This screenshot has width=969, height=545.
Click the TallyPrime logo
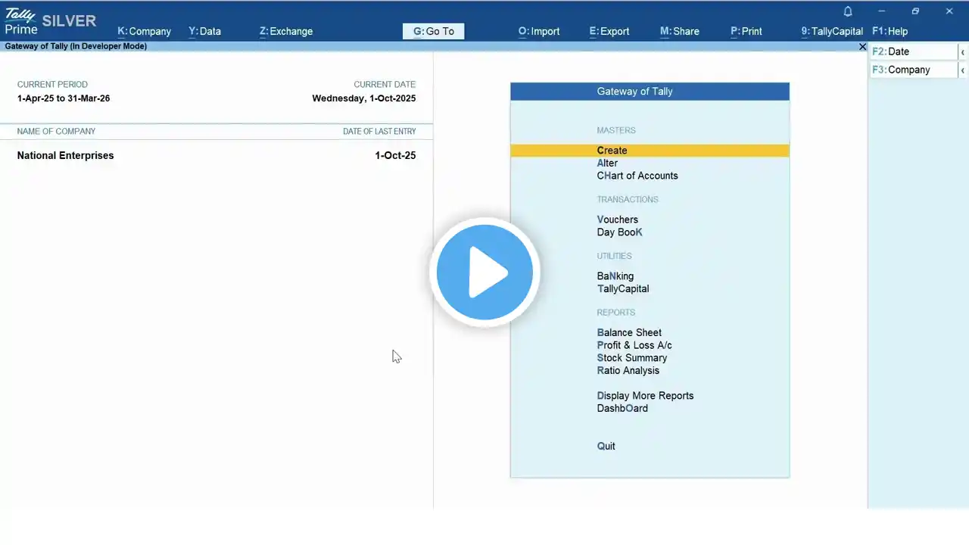[21, 21]
